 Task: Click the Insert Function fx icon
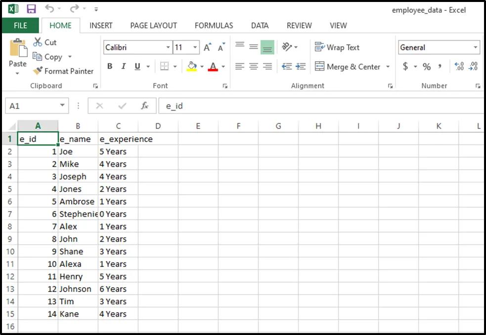pos(144,106)
